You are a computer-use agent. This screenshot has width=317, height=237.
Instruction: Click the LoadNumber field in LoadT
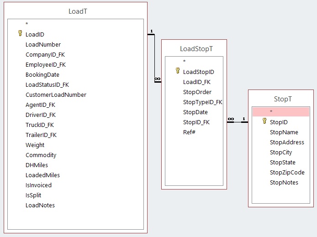tap(43, 44)
